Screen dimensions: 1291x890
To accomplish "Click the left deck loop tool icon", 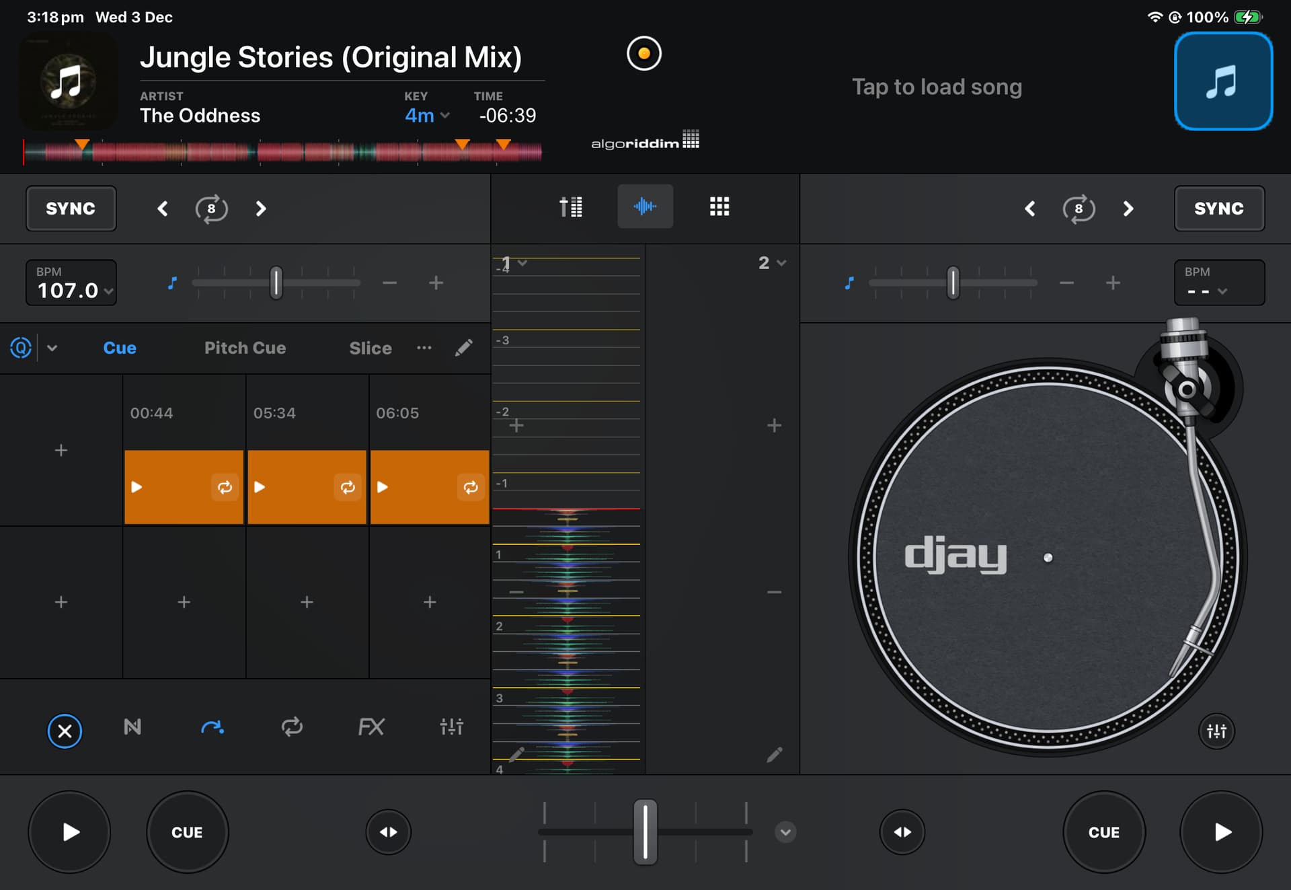I will click(292, 727).
